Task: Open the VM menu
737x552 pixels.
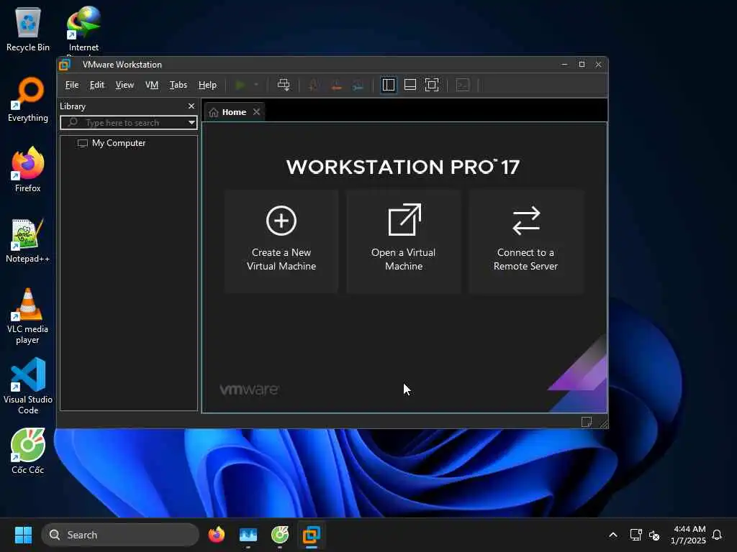Action: tap(152, 85)
